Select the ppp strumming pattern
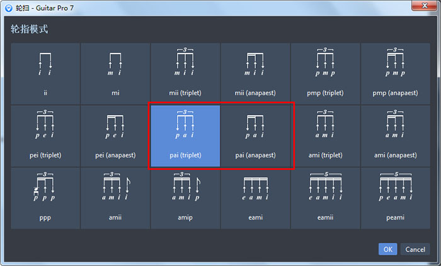The height and width of the screenshot is (266, 441). [45, 198]
